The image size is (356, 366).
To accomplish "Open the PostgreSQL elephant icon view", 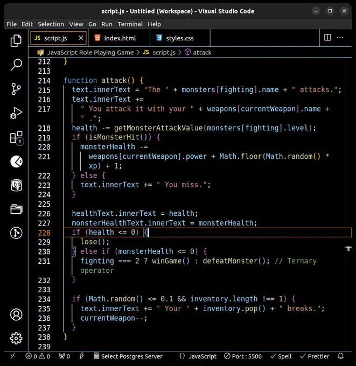I will [x=16, y=185].
